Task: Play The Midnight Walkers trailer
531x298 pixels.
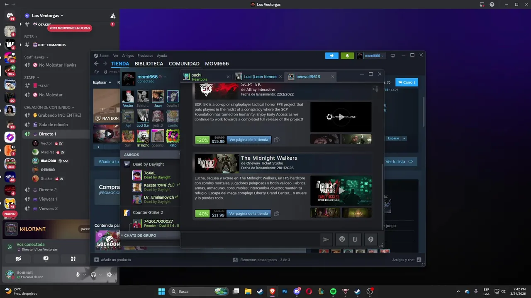Action: coord(341,190)
